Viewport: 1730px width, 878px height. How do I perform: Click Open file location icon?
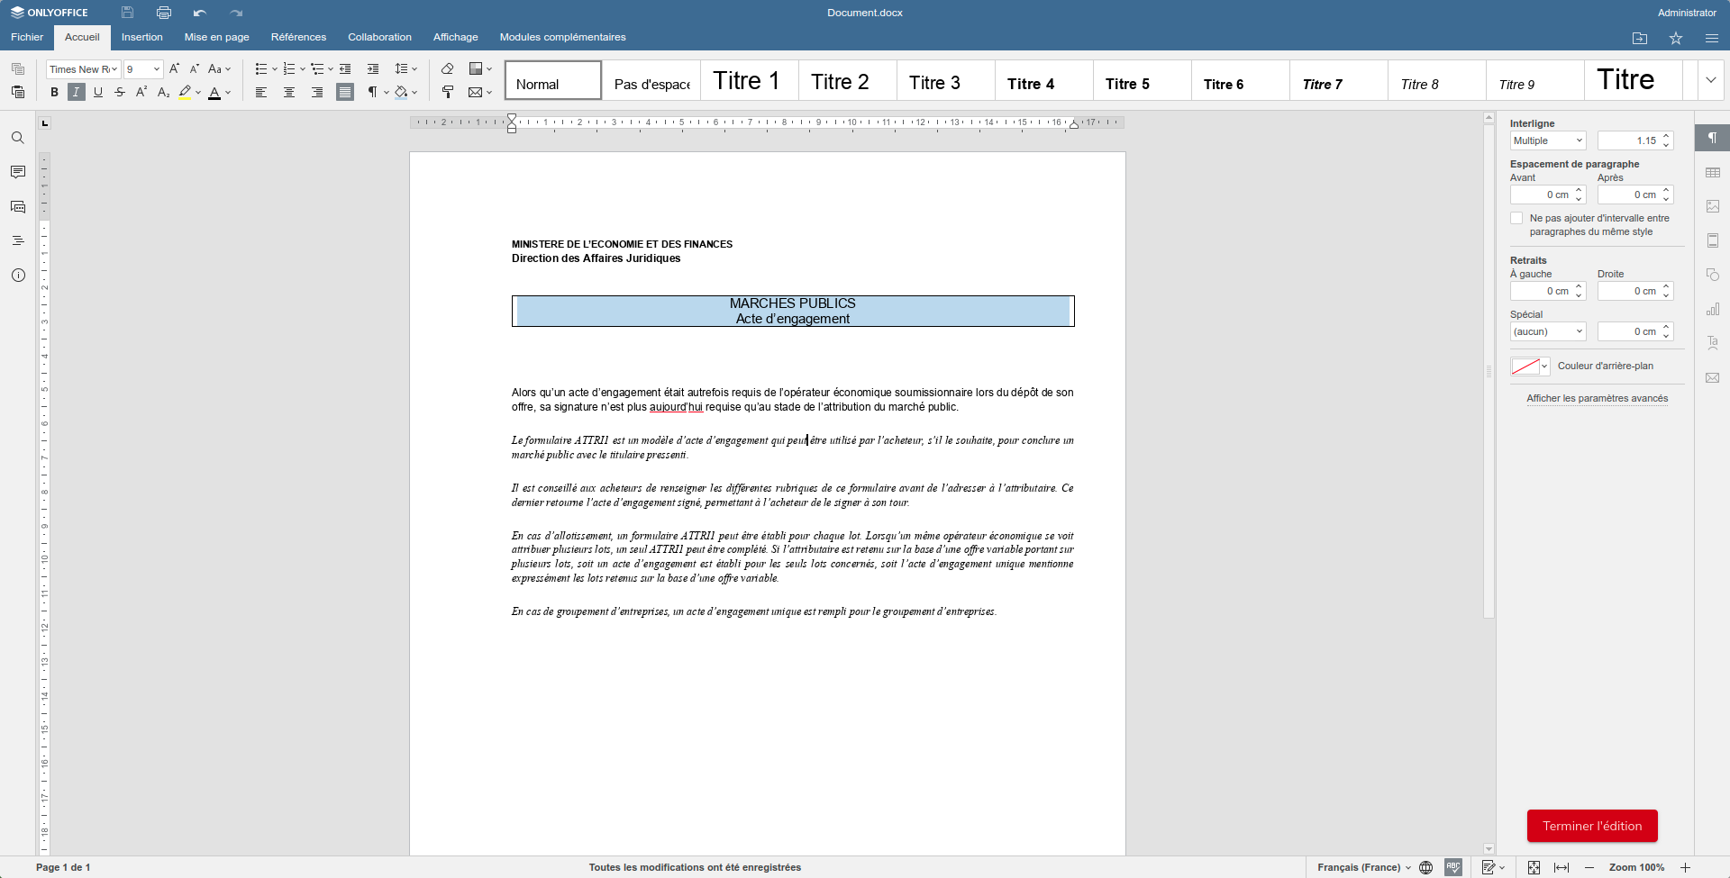point(1640,38)
